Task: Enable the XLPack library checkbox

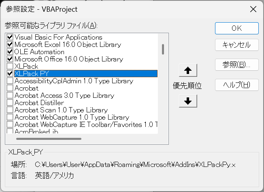Action: 10,66
